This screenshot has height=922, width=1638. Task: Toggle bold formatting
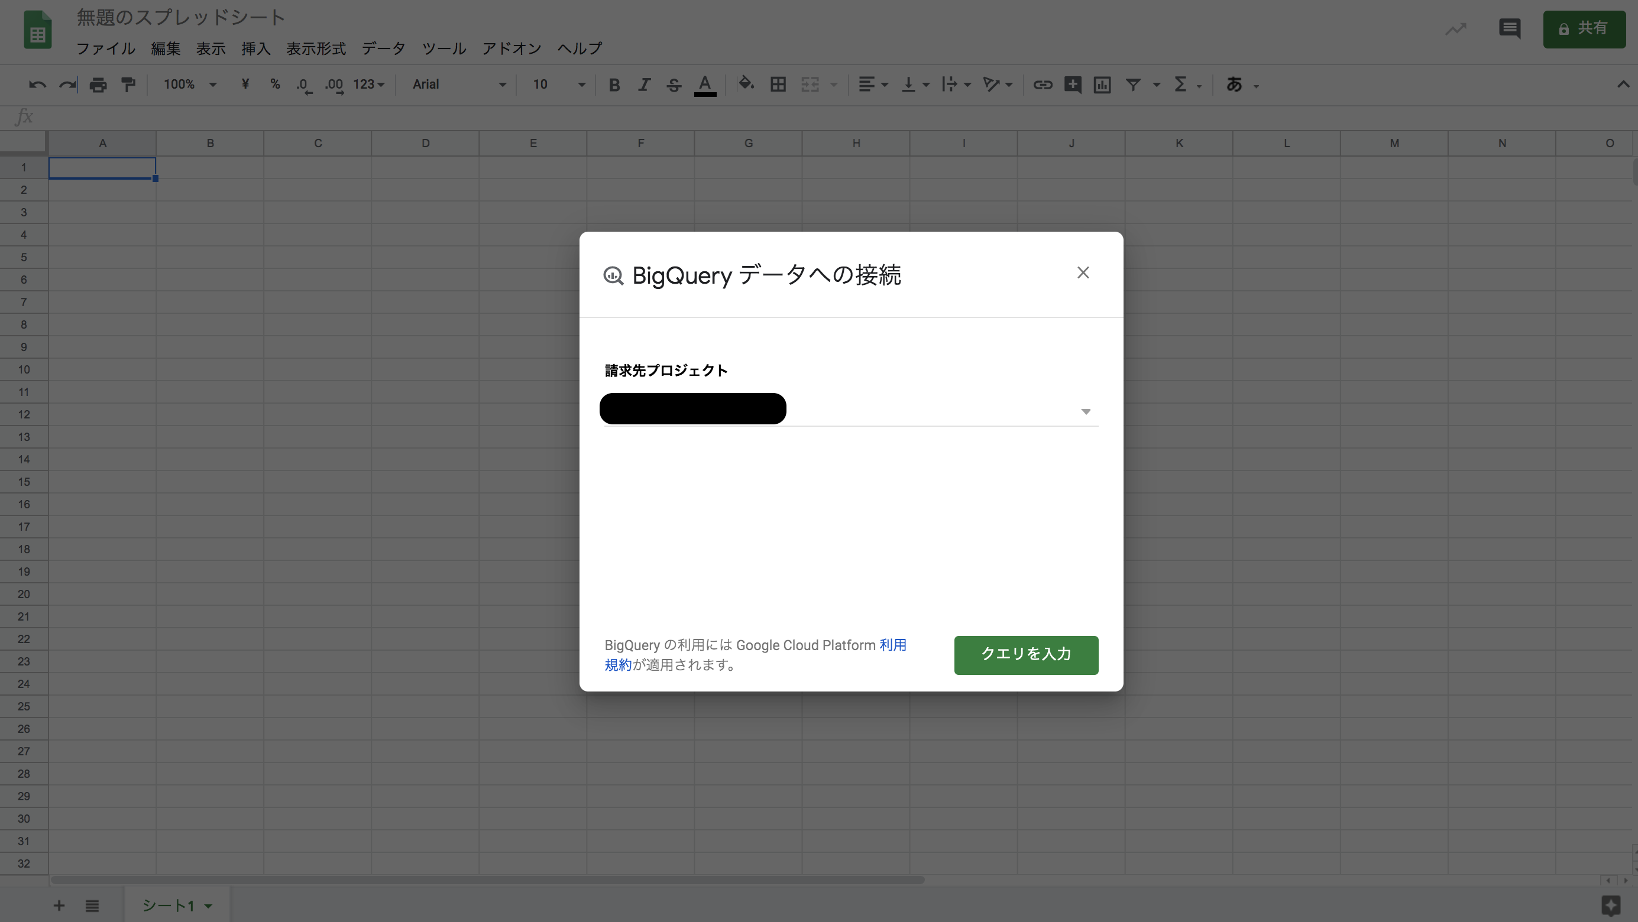pos(614,85)
